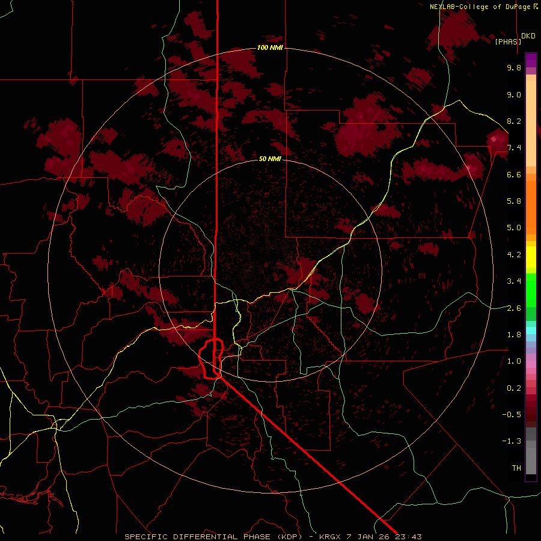Click the 50 NMI range ring label
The width and height of the screenshot is (541, 541).
(x=270, y=159)
